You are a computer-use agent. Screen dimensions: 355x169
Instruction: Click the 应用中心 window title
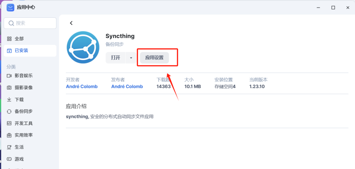[x=26, y=8]
